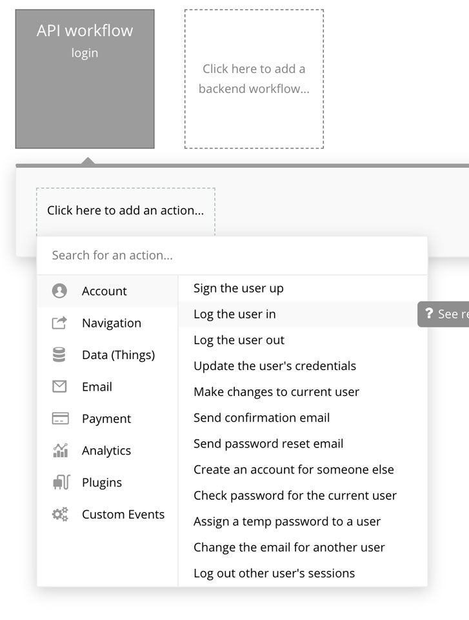Select the 'Sign the user up' action
Image resolution: width=469 pixels, height=620 pixels.
[239, 289]
